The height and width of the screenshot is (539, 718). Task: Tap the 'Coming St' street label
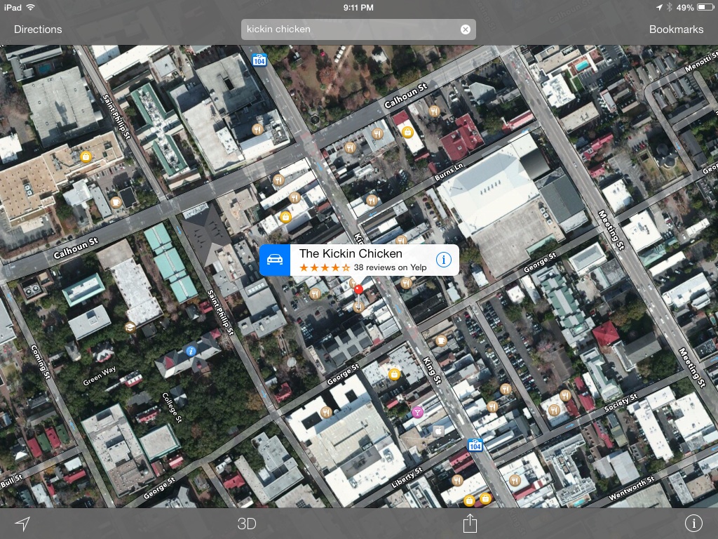click(x=40, y=361)
